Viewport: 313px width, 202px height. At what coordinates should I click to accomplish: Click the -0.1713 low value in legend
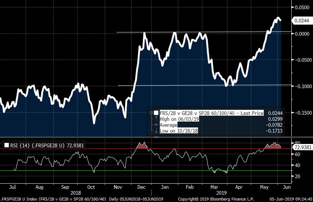(274, 131)
